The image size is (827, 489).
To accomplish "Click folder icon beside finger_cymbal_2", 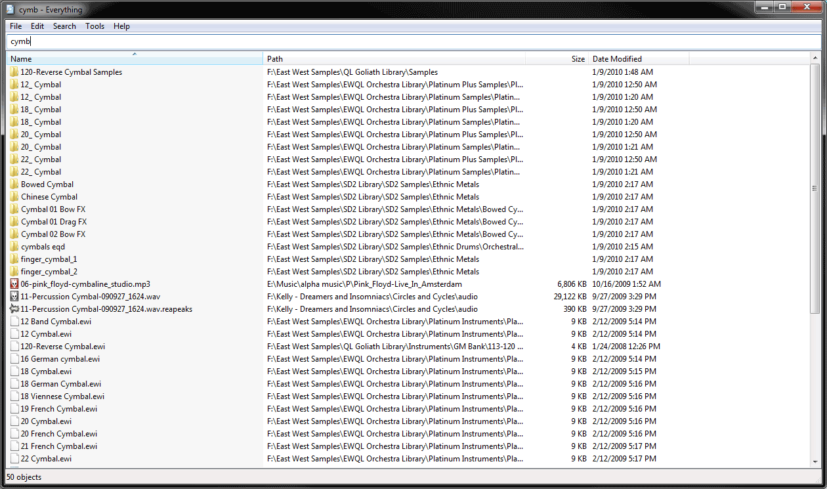I will coord(14,272).
